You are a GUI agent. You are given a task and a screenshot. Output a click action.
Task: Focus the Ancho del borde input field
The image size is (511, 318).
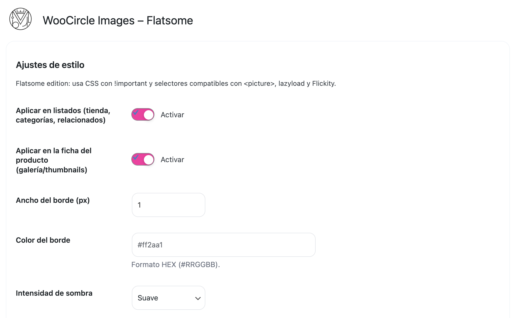click(x=169, y=205)
